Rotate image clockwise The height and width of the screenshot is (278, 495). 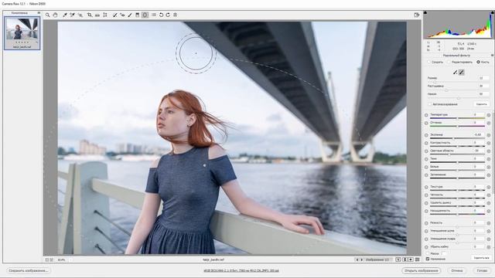(x=168, y=15)
